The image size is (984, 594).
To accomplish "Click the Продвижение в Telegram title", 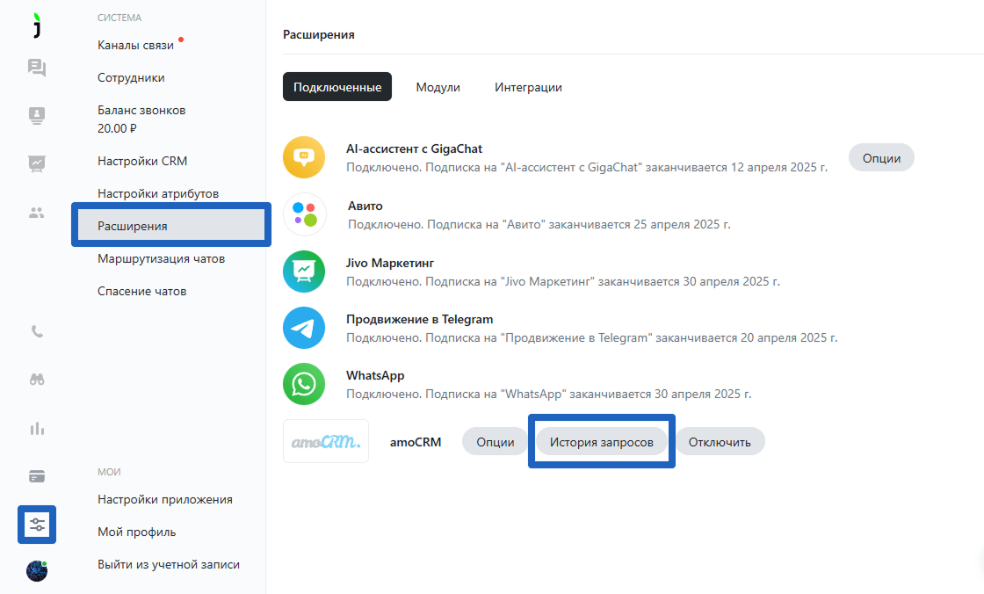I will [419, 319].
